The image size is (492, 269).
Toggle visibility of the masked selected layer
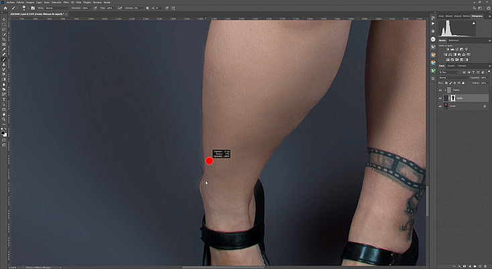[440, 98]
